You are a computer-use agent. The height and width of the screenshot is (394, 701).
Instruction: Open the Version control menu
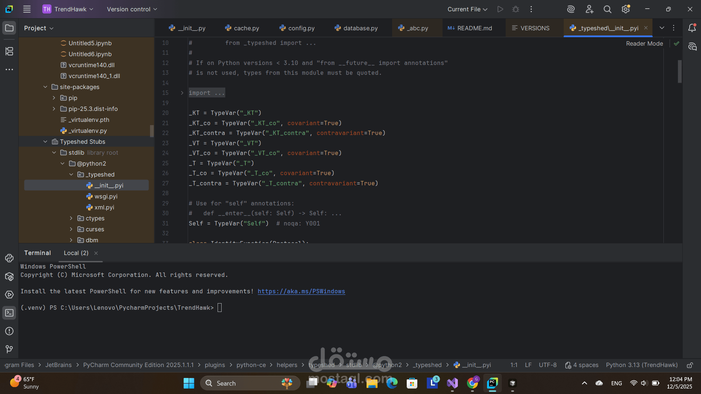tap(132, 9)
